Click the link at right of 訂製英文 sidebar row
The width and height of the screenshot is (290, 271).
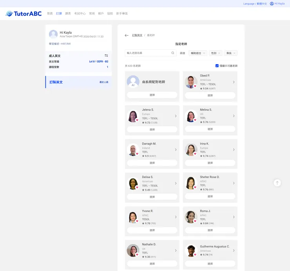pyautogui.click(x=104, y=82)
